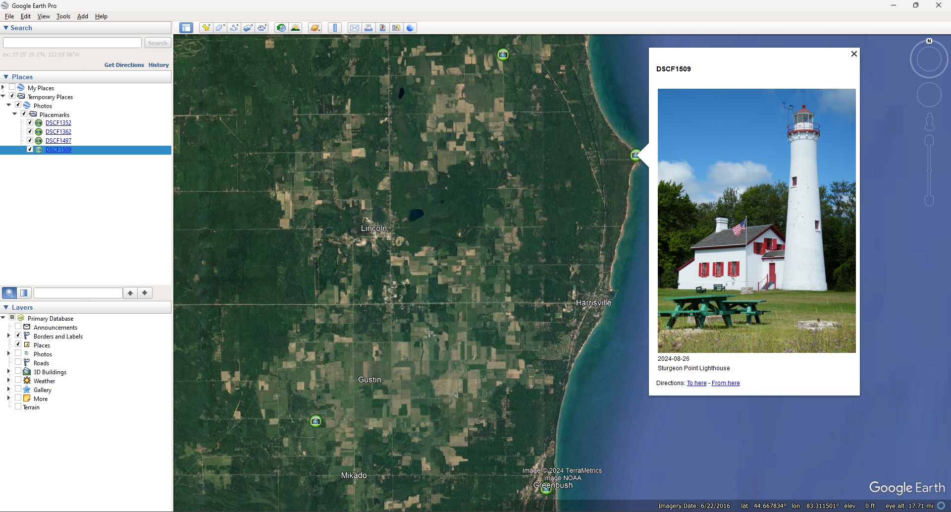Select the Add Path tool
Viewport: 951px width, 512px height.
coord(234,28)
